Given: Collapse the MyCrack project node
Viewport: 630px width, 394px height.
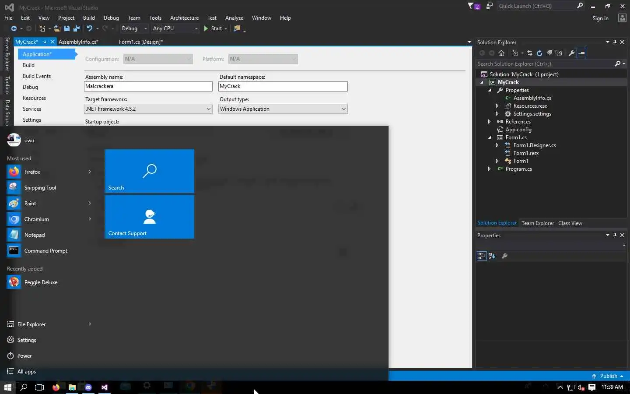Looking at the screenshot, I should pyautogui.click(x=482, y=82).
